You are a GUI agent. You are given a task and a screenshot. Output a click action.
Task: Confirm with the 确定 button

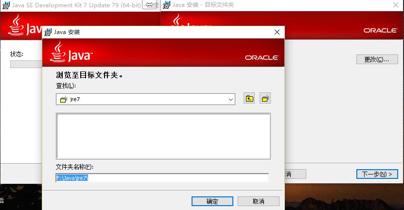(212, 201)
